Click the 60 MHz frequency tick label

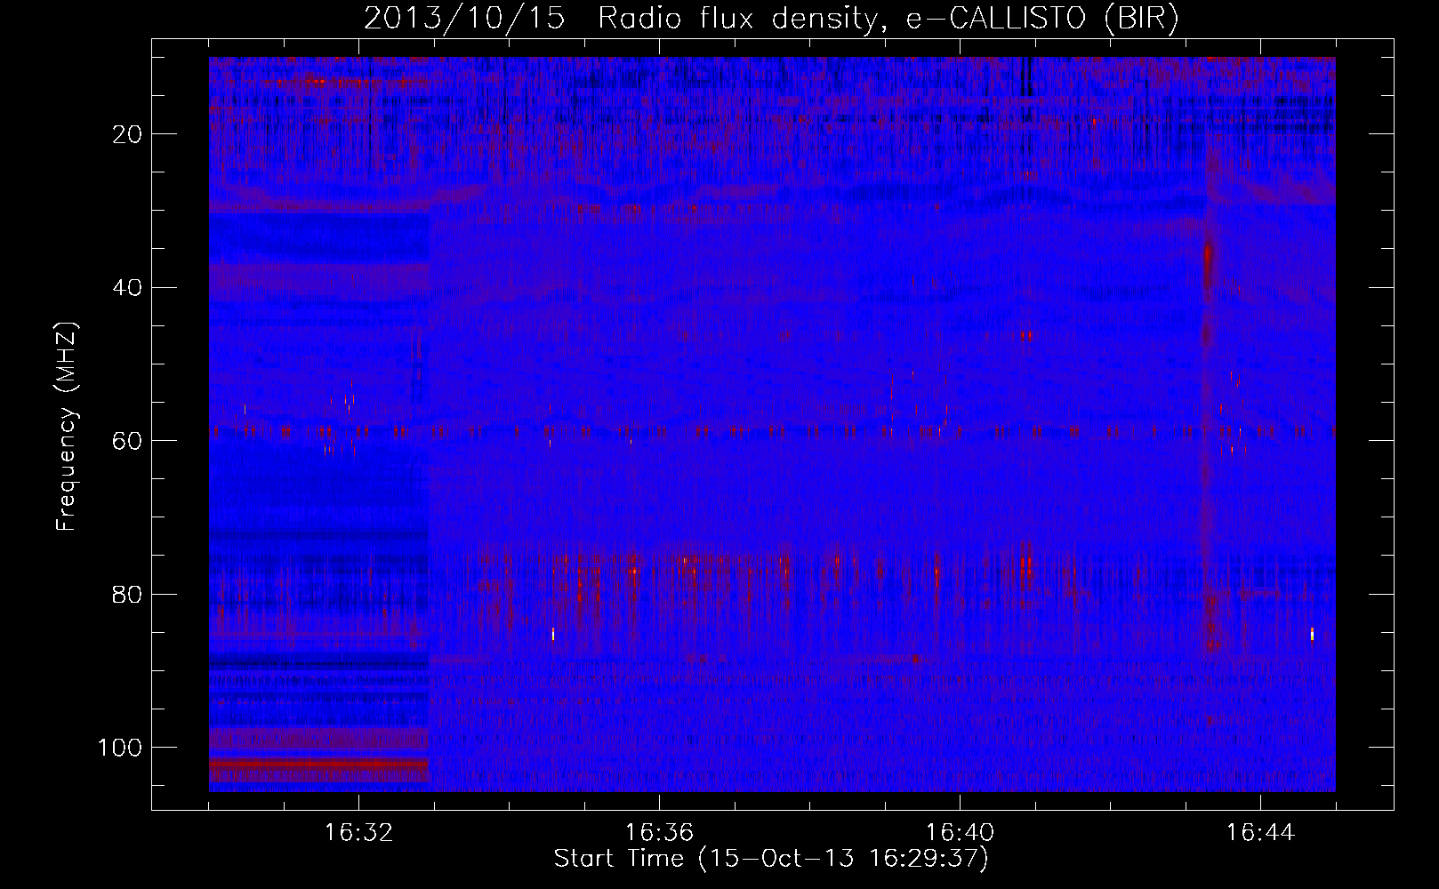[x=128, y=440]
